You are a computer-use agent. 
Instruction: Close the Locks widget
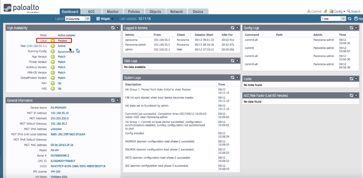(356, 79)
